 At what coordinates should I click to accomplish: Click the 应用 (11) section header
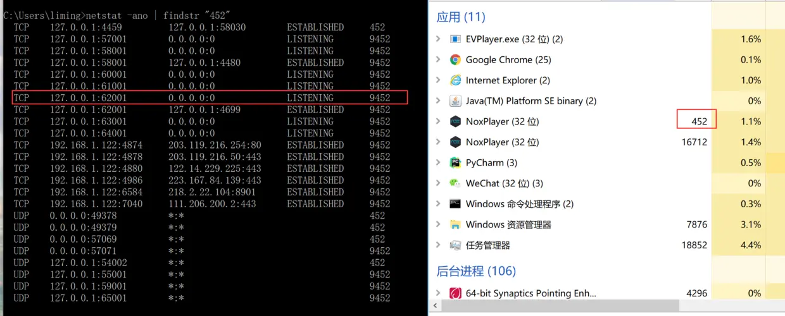point(461,17)
